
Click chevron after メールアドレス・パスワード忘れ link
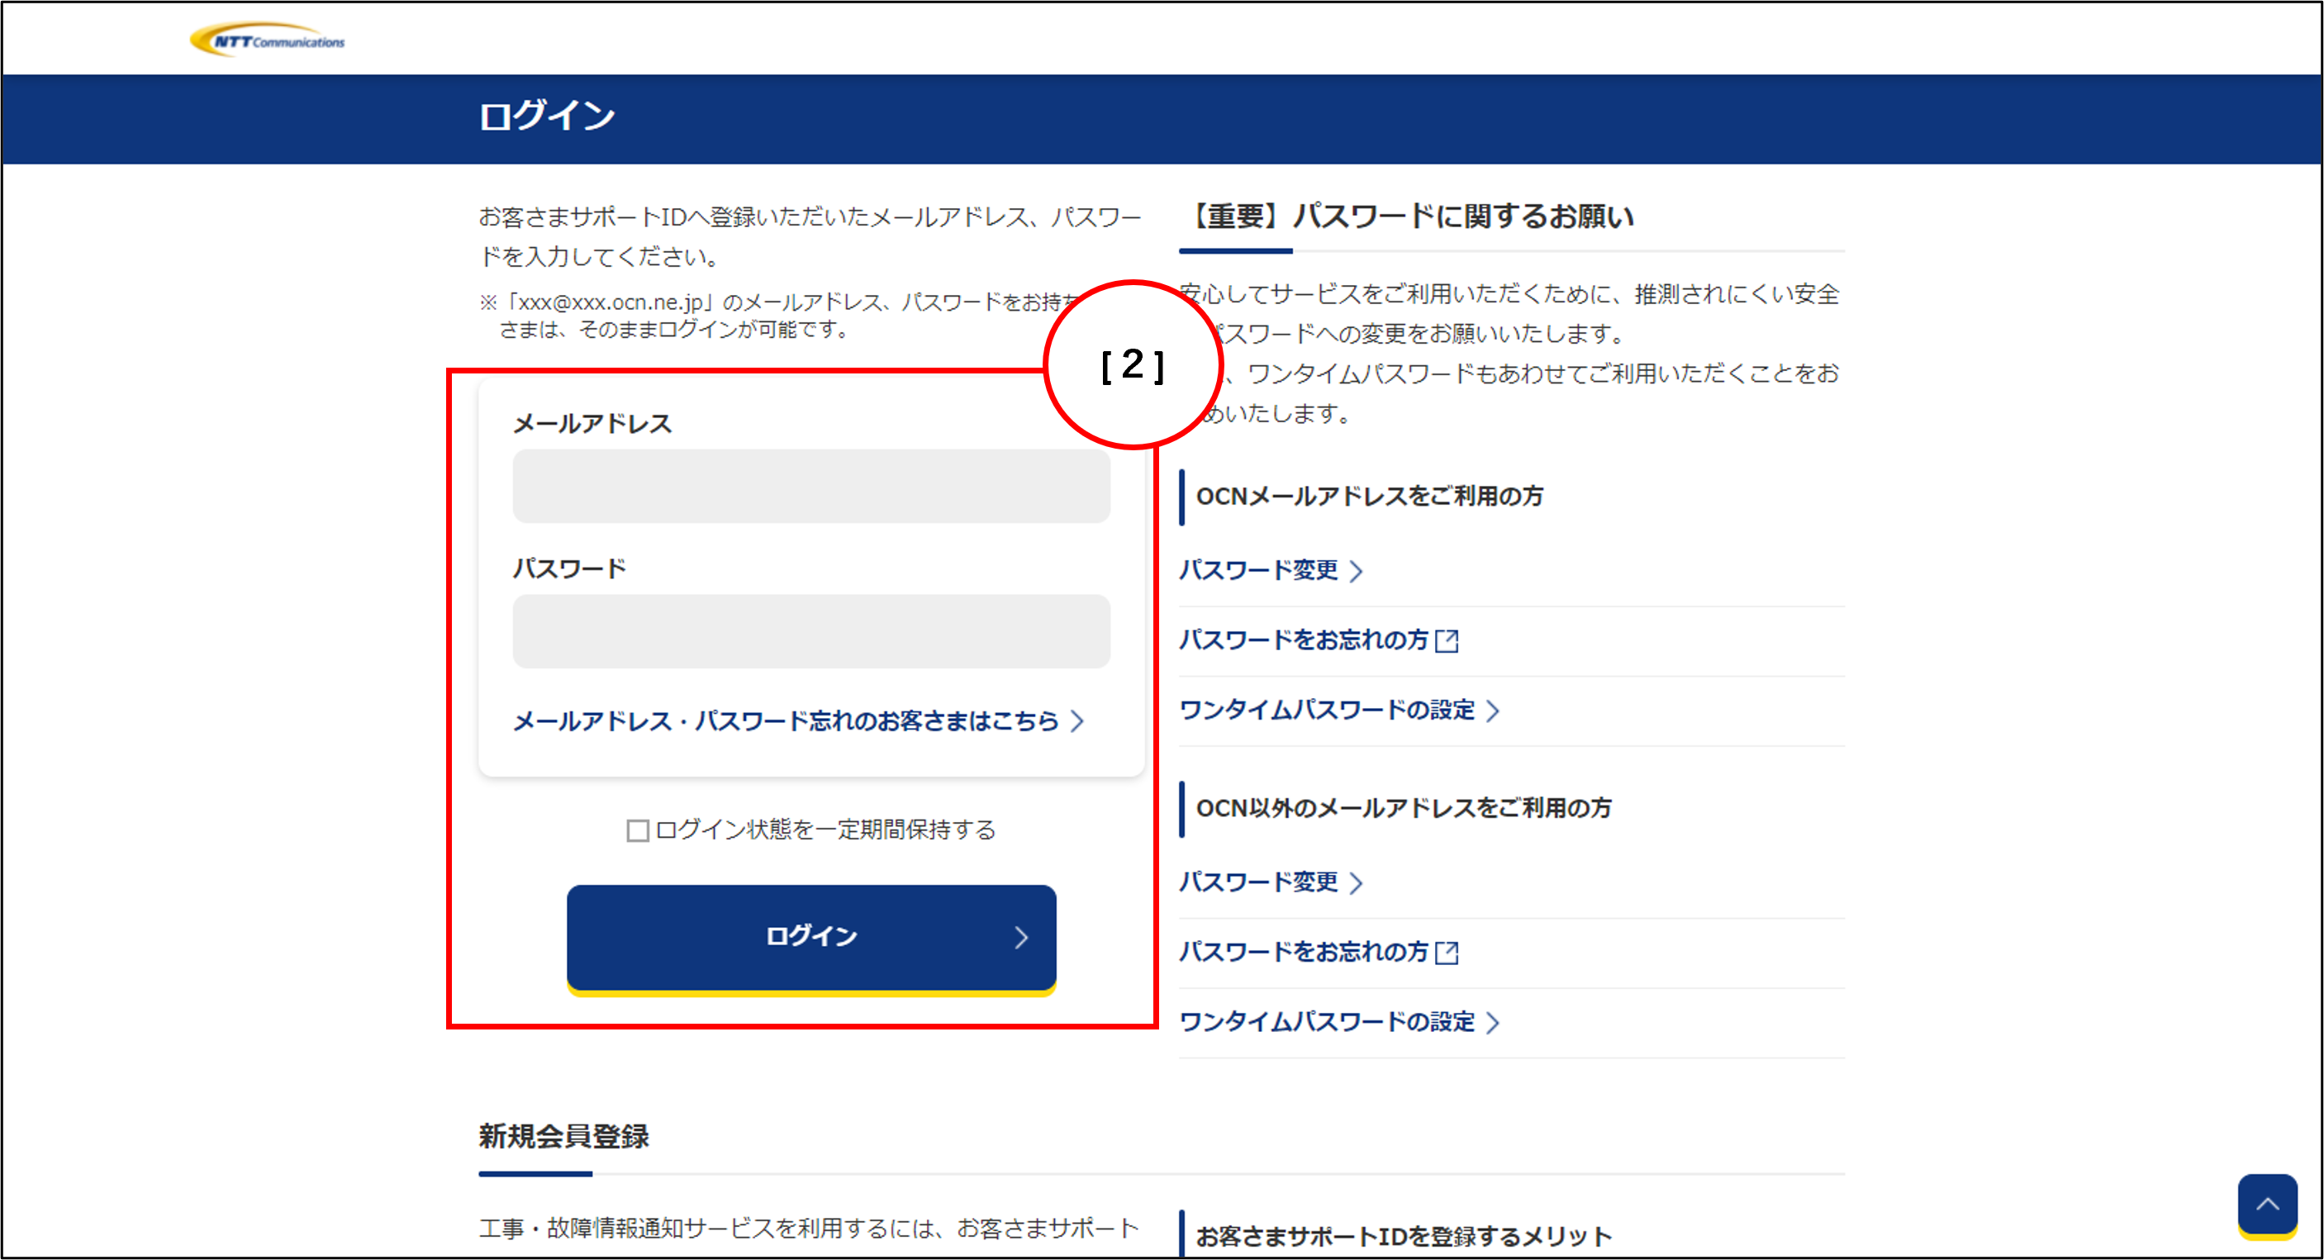[x=1076, y=720]
